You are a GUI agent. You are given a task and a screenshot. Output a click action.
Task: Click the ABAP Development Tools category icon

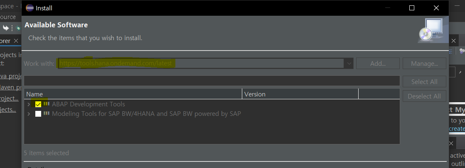click(46, 104)
